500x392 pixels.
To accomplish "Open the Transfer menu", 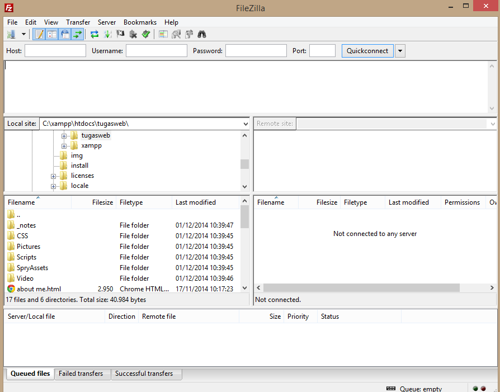I will tap(78, 22).
